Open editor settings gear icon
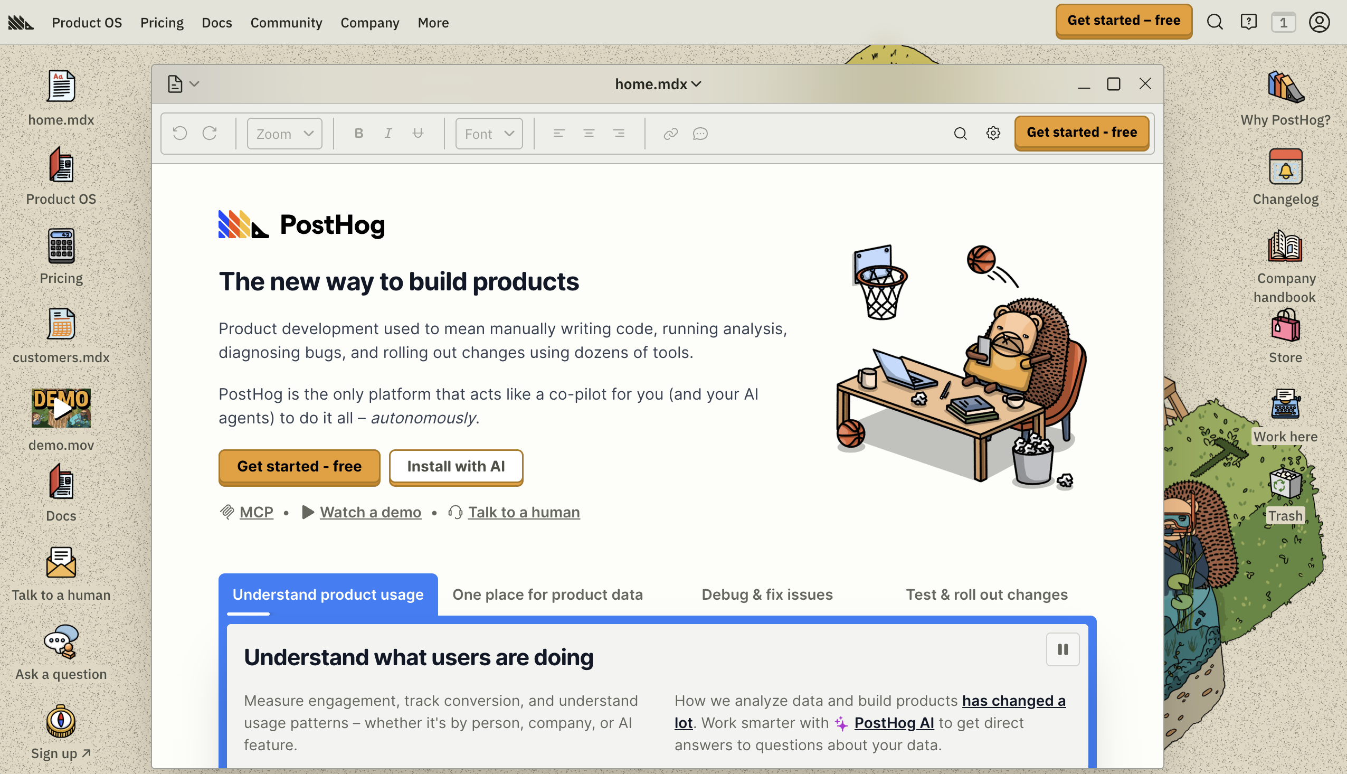Screen dimensions: 1347x774 click(993, 133)
